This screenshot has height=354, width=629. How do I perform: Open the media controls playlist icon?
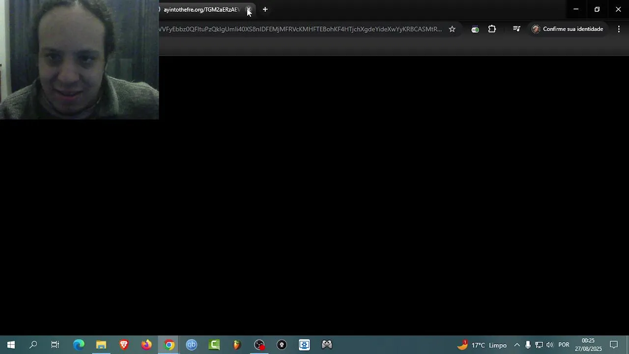[x=516, y=29]
